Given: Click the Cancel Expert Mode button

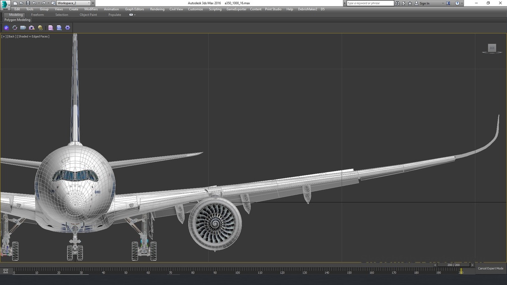Looking at the screenshot, I should (x=490, y=268).
